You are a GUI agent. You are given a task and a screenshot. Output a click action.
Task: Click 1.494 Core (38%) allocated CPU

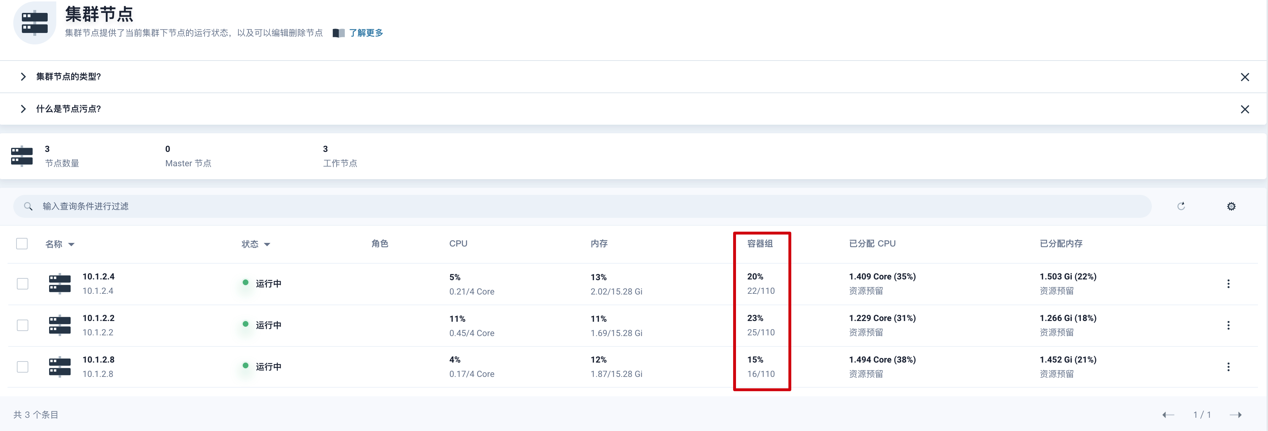point(882,360)
